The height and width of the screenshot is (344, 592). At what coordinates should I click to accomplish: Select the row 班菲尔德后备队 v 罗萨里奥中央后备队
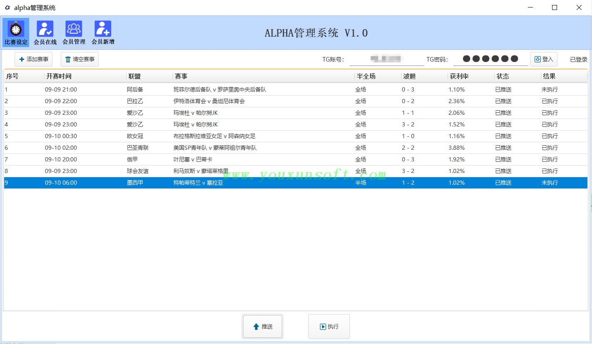(x=296, y=89)
